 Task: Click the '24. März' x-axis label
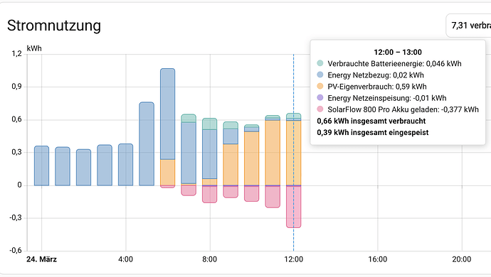(42, 259)
